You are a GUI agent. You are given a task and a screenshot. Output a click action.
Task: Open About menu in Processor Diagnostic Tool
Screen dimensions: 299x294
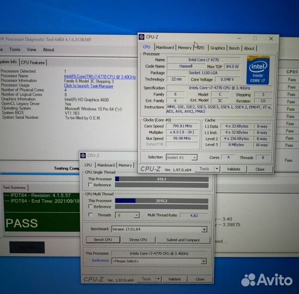coord(48,50)
